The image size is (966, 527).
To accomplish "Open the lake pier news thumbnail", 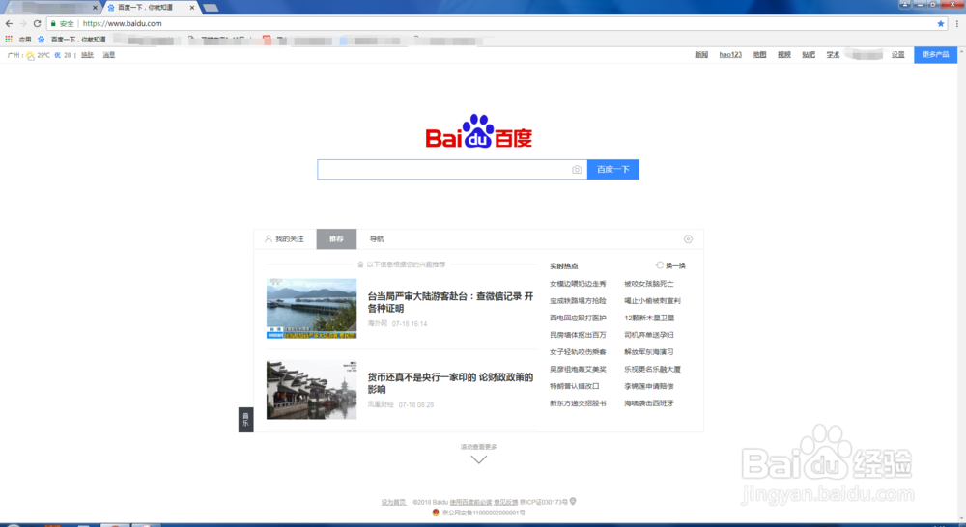I will tap(312, 309).
